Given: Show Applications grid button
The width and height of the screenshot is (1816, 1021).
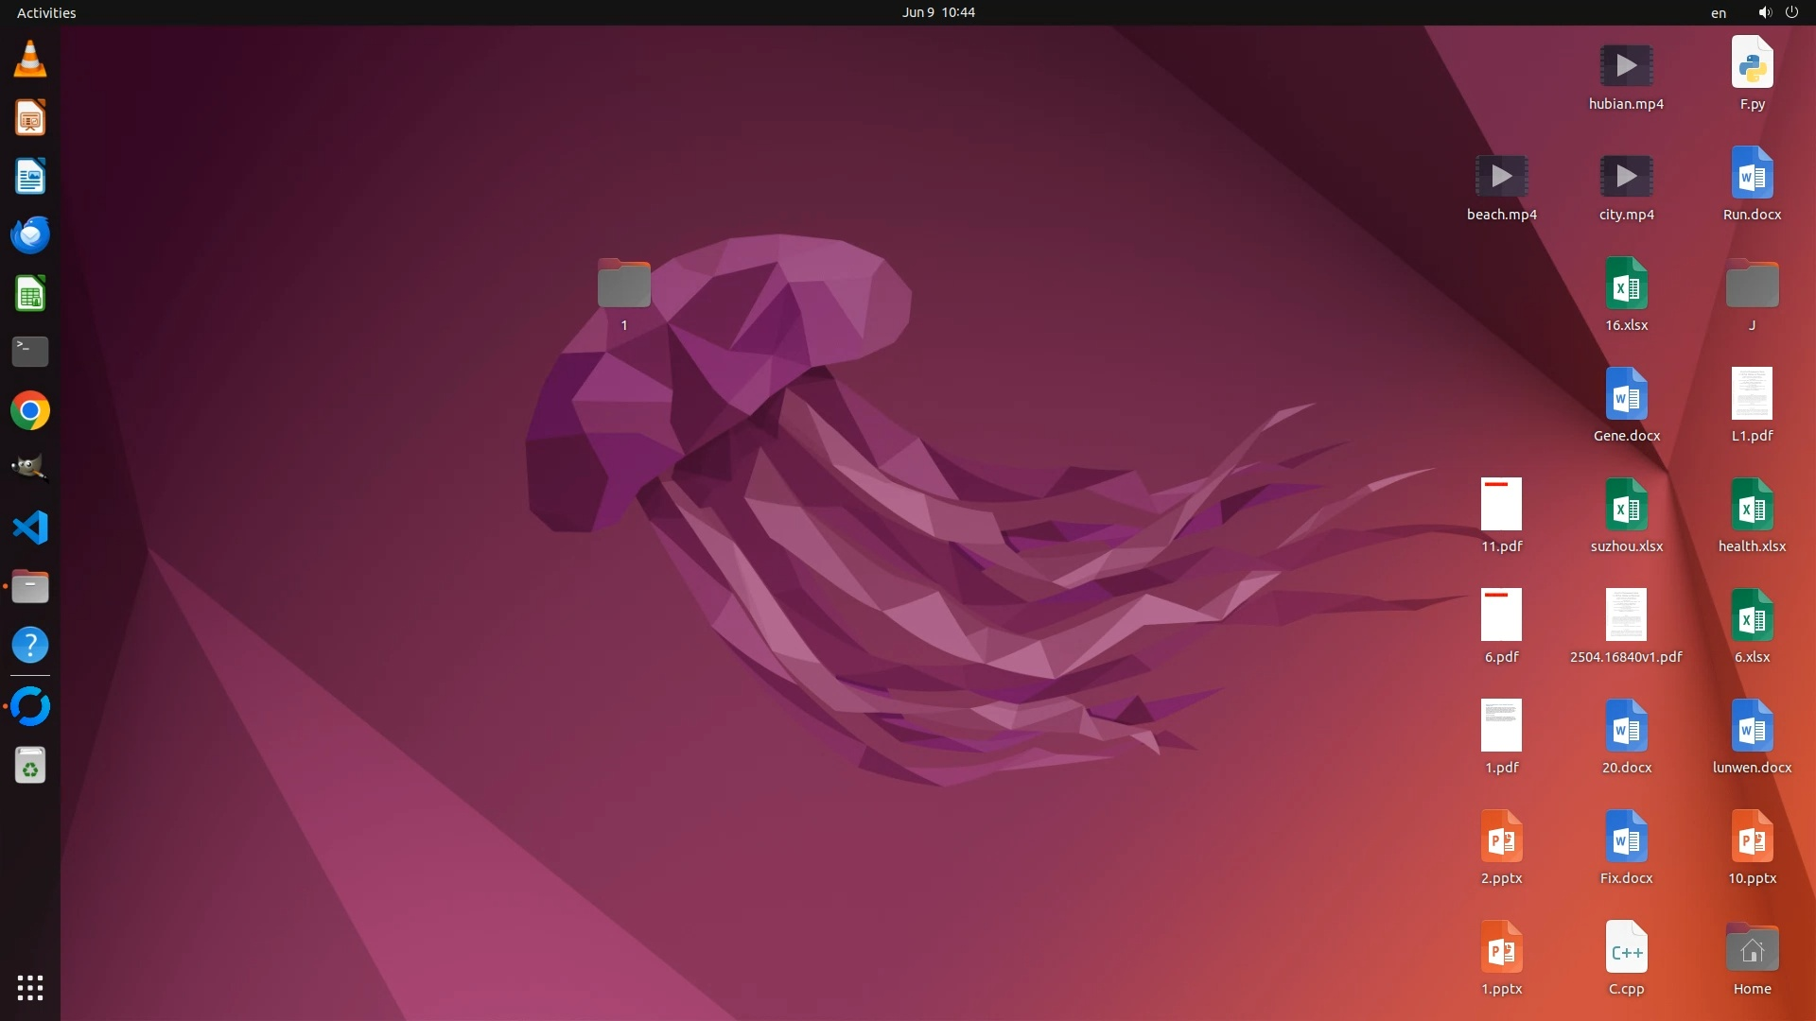Looking at the screenshot, I should (30, 988).
